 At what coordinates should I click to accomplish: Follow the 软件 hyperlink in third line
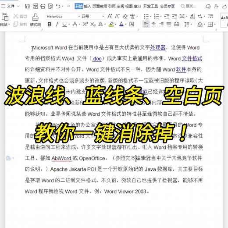click(181, 69)
